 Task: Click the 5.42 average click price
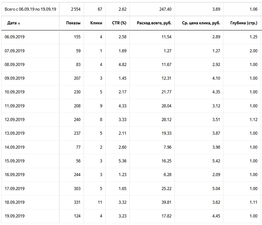pos(216,161)
